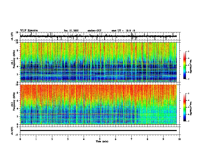Screen dimensions: 202x156
Task: Click the ch.1 voltage waveform trace
Action: (x=98, y=36)
